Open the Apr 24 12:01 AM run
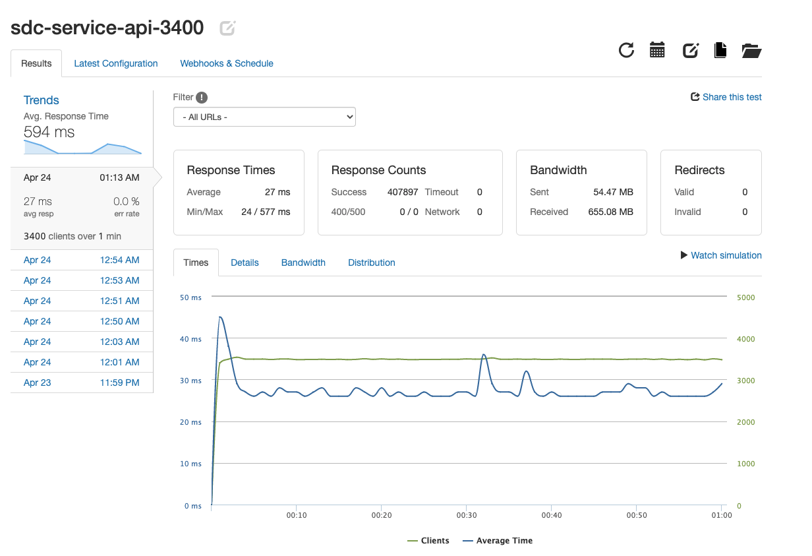Screen dimensions: 812x556 pyautogui.click(x=82, y=362)
